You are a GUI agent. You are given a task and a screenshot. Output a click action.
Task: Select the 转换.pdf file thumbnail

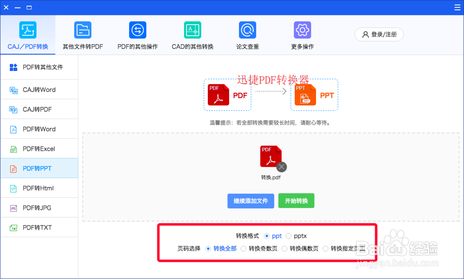pyautogui.click(x=271, y=156)
